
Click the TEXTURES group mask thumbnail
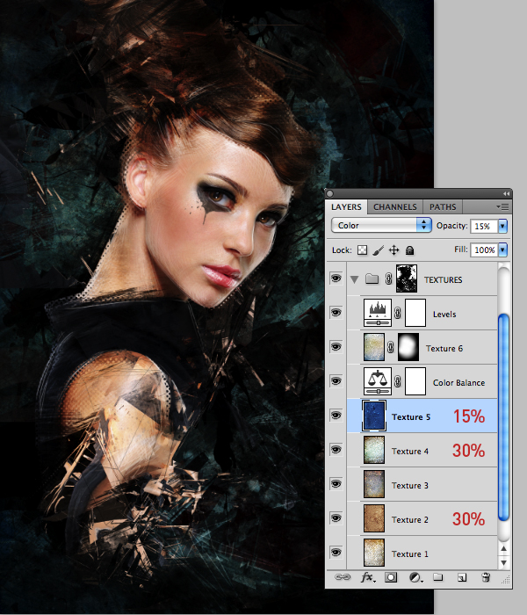(407, 279)
